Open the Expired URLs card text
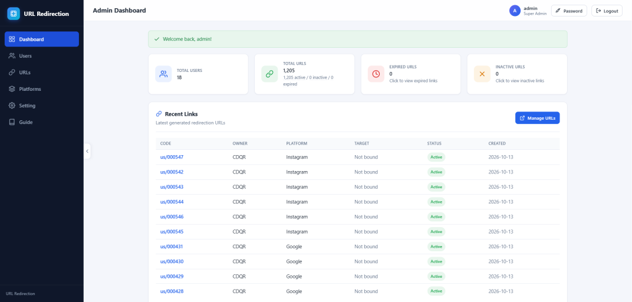 click(413, 81)
